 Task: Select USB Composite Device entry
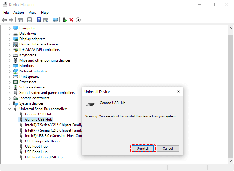(43, 141)
